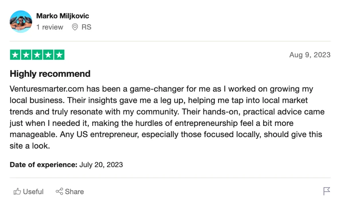This screenshot has width=341, height=206.
Task: Mark the review as Useful via label
Action: (x=33, y=192)
